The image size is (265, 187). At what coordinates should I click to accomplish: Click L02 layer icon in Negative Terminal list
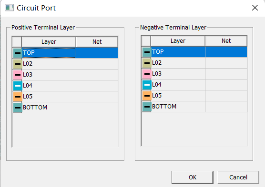[x=147, y=63]
